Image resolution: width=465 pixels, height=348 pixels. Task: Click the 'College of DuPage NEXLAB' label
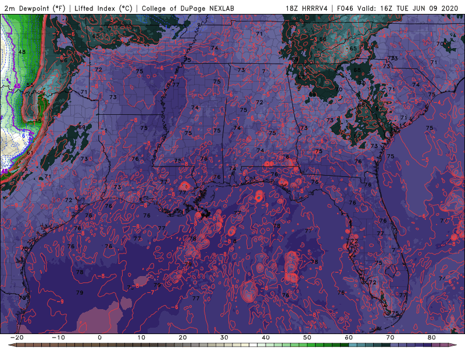click(x=188, y=8)
